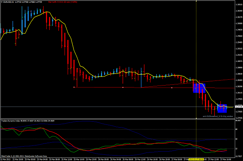Click the triangle arrow beside EURUSD,H1 title
The height and width of the screenshot is (161, 243).
tap(2, 2)
